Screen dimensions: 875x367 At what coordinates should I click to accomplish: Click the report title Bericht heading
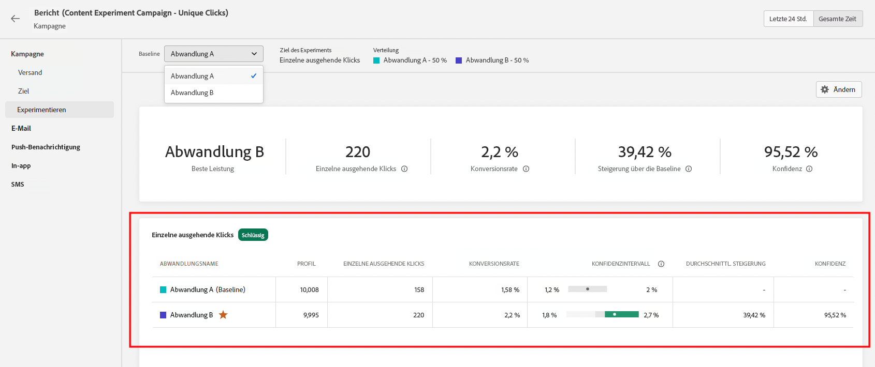[x=131, y=13]
